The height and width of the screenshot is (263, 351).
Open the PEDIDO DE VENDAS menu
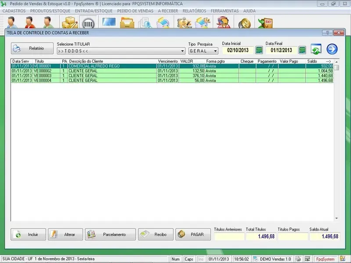136,11
